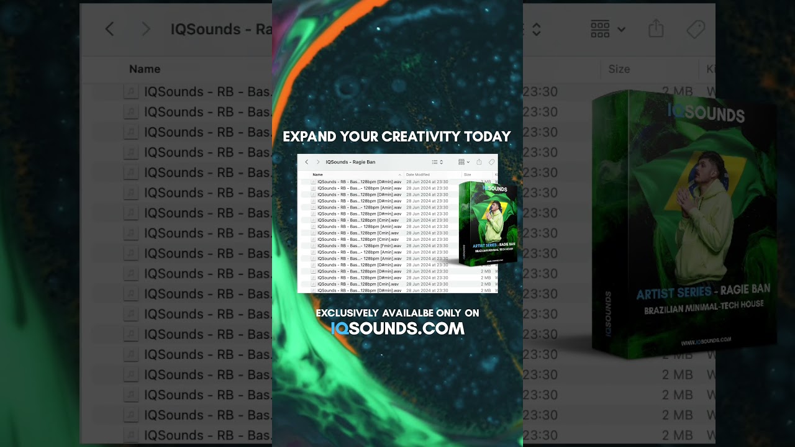Click the Exclusively Available Only On caption
This screenshot has width=795, height=447.
[x=397, y=313]
